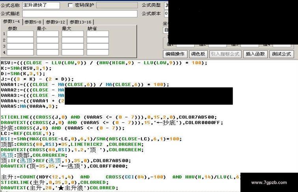Click the code line VARA5:MA(VARA4,3);
Screen dimensions: 298x192
click(29, 106)
